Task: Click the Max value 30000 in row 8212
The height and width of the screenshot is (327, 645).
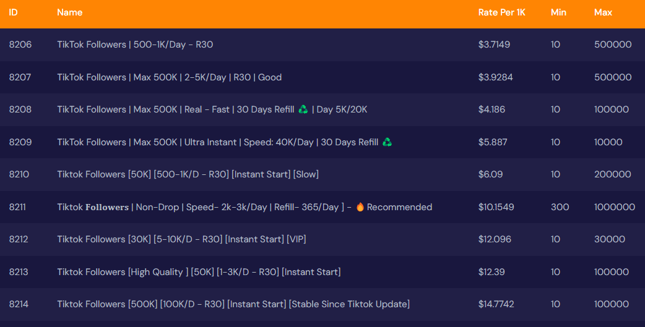Action: pyautogui.click(x=610, y=239)
